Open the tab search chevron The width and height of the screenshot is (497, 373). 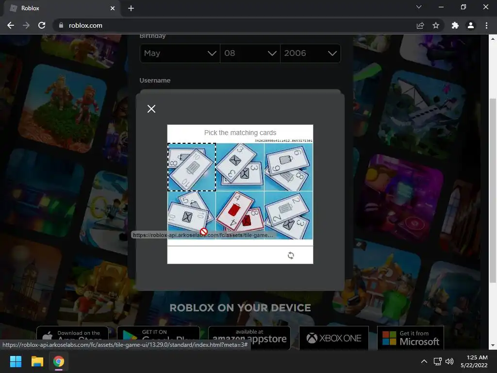[x=419, y=7]
